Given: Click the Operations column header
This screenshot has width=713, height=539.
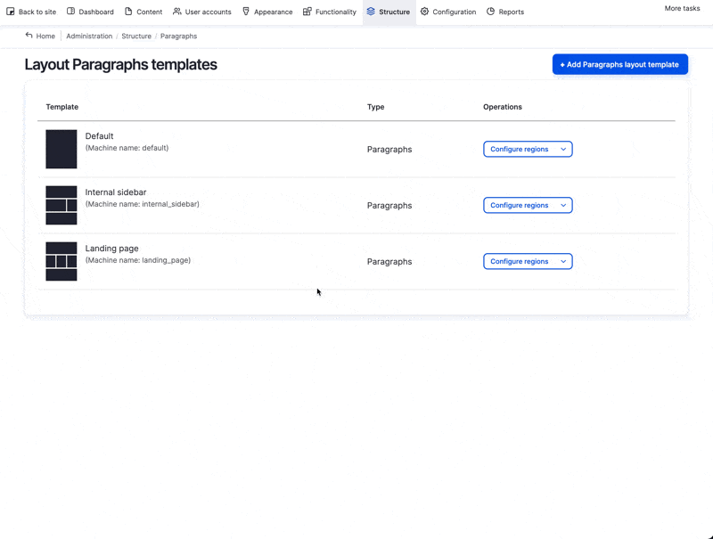Looking at the screenshot, I should (x=503, y=107).
